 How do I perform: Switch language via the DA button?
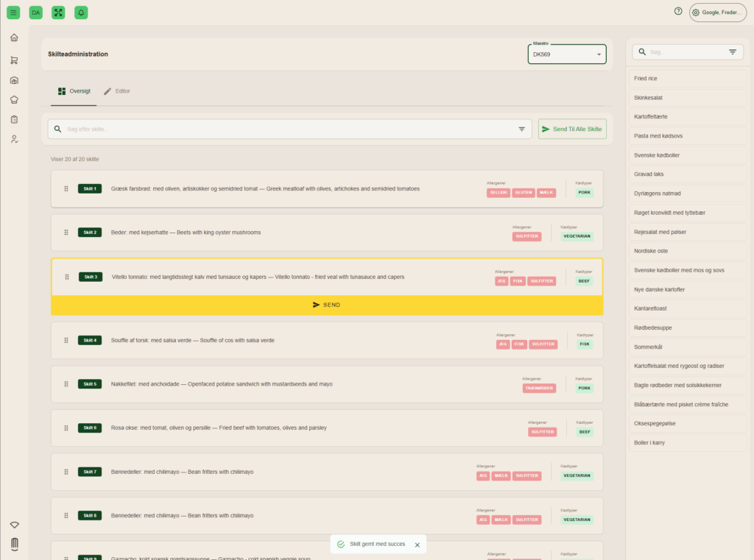click(35, 13)
